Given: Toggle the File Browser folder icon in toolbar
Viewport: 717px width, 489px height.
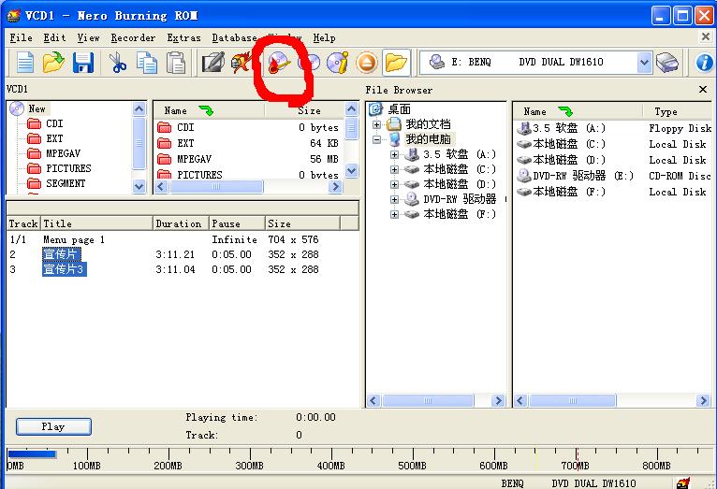Looking at the screenshot, I should click(x=396, y=62).
